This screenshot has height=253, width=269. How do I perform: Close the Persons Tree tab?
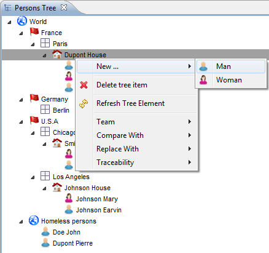click(64, 7)
